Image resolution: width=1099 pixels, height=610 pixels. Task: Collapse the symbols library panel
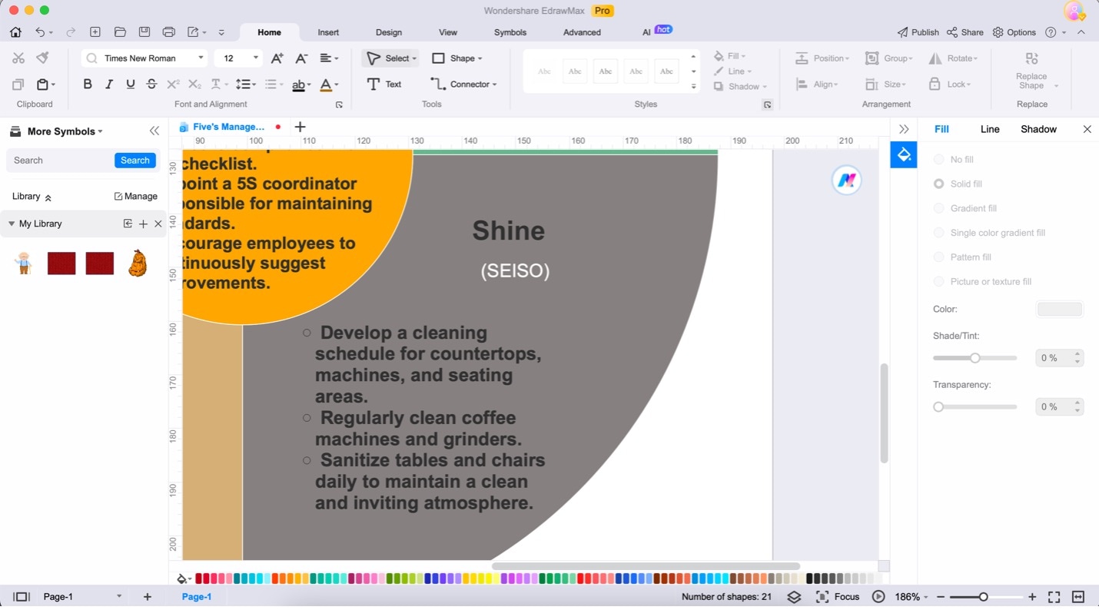(x=154, y=131)
